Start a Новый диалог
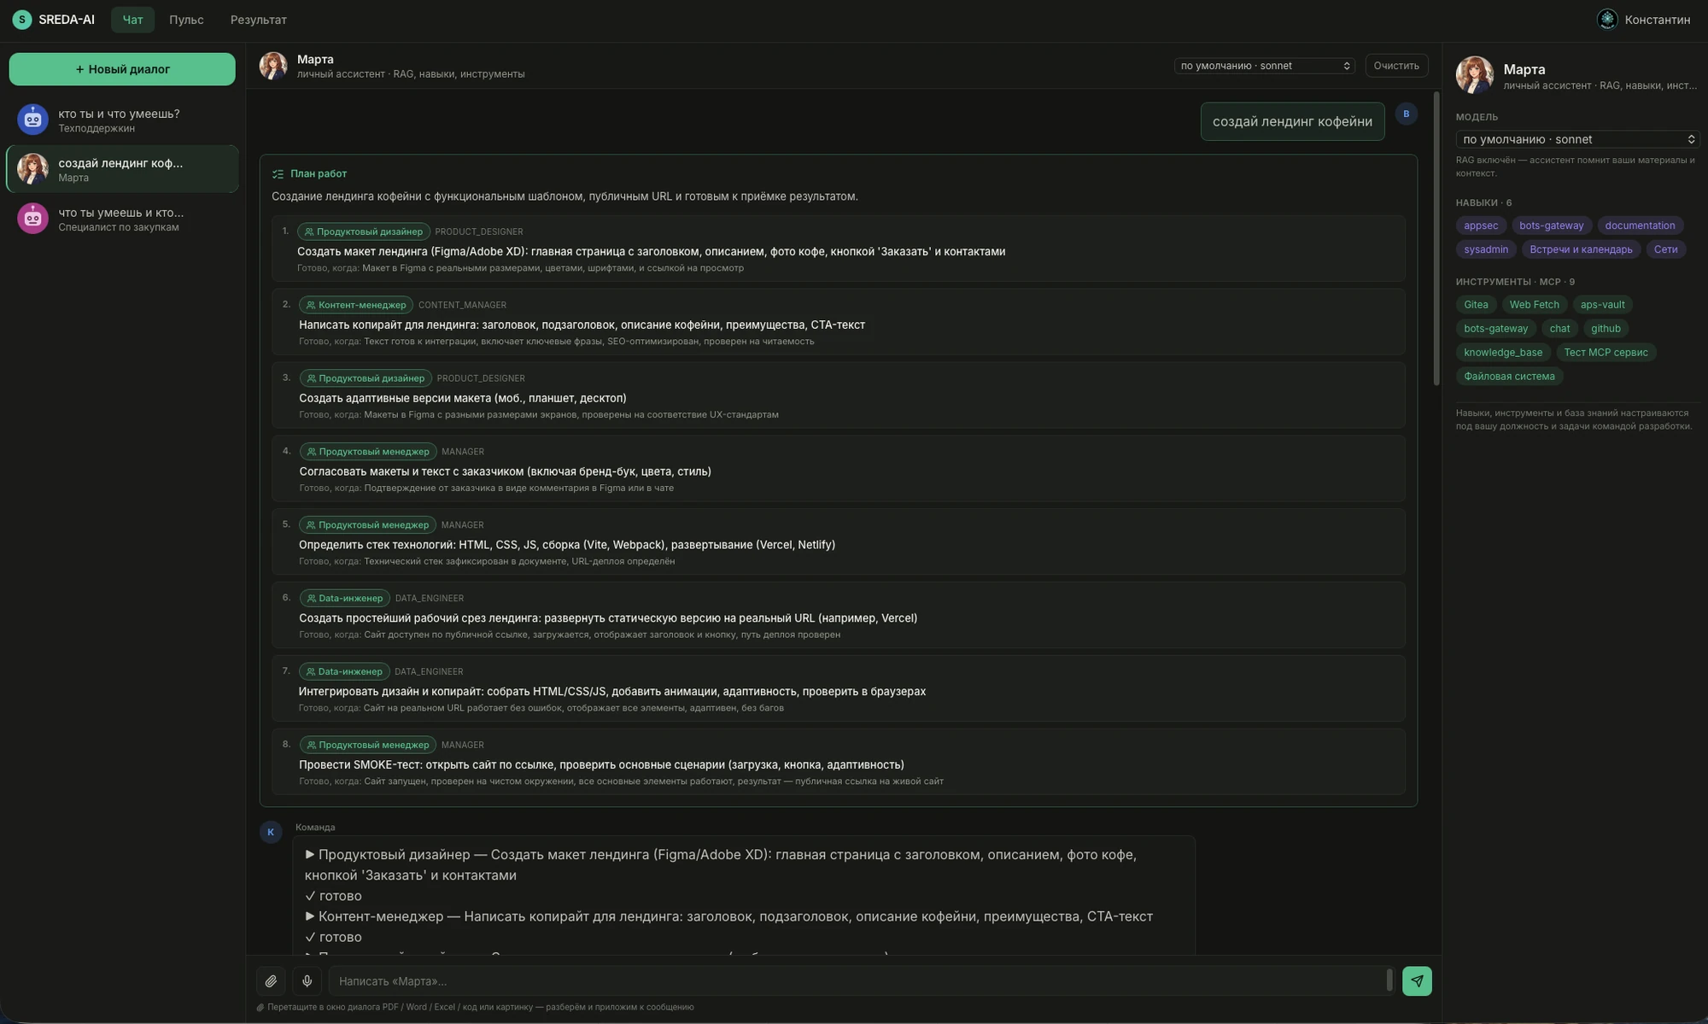 pyautogui.click(x=122, y=69)
